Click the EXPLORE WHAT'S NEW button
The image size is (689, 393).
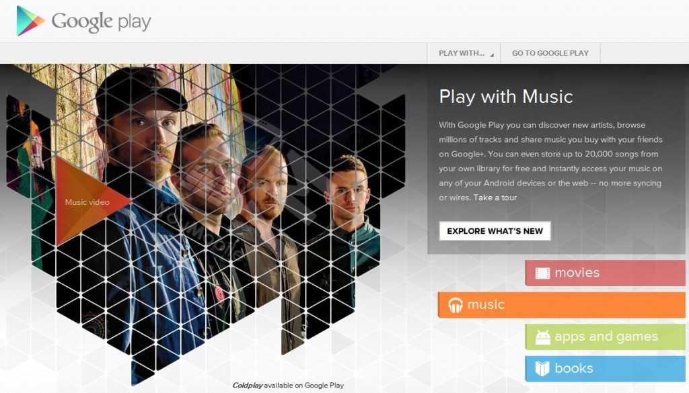pos(495,230)
